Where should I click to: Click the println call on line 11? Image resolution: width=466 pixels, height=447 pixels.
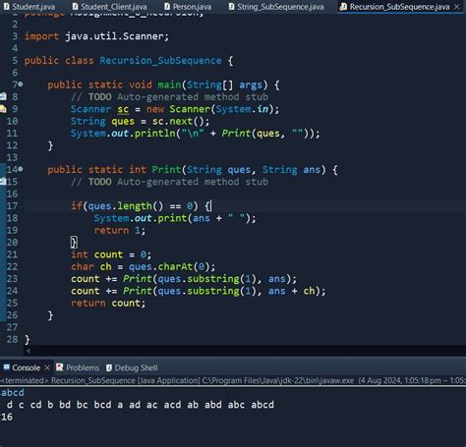tap(196, 134)
